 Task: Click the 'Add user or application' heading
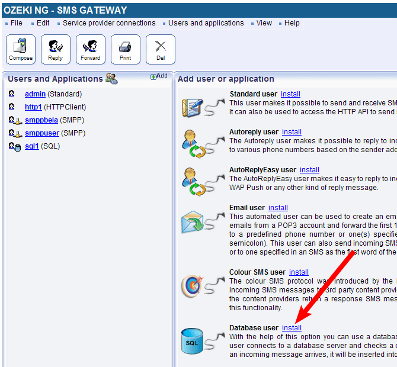point(226,79)
